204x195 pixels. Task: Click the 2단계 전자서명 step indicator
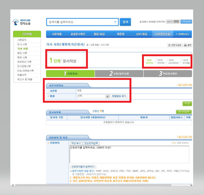pos(161,61)
